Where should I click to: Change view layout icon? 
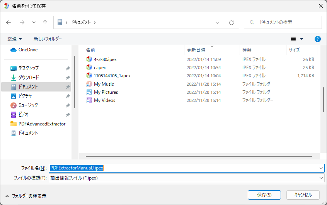click(293, 39)
